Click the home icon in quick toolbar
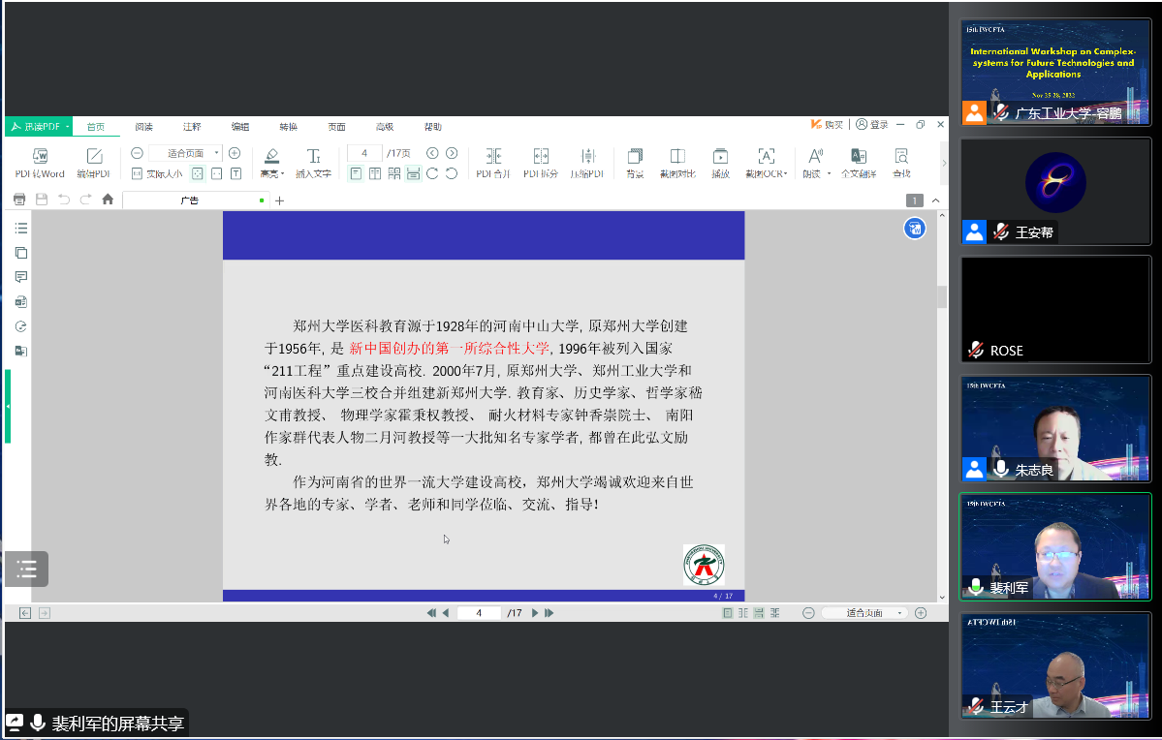 [x=108, y=200]
